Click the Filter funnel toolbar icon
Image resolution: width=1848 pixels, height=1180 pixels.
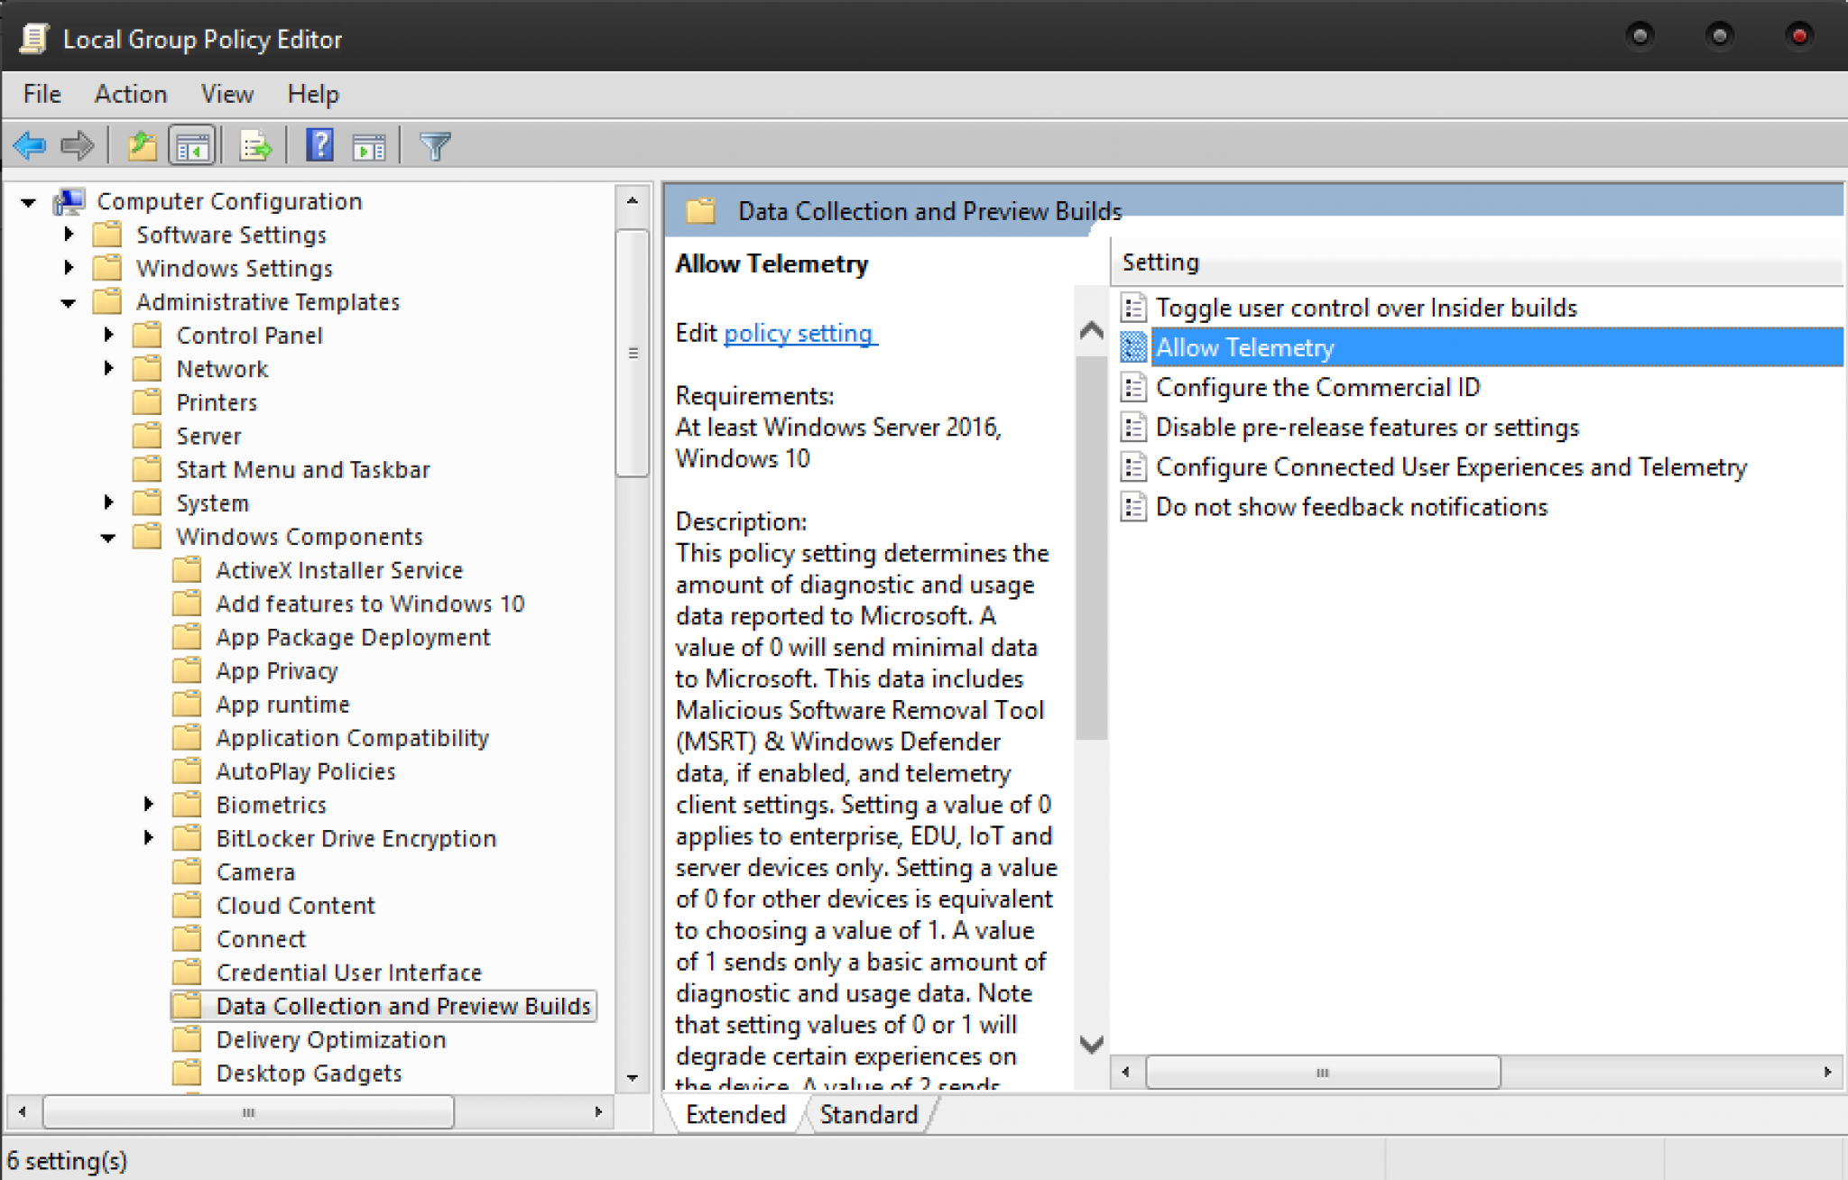click(x=435, y=145)
